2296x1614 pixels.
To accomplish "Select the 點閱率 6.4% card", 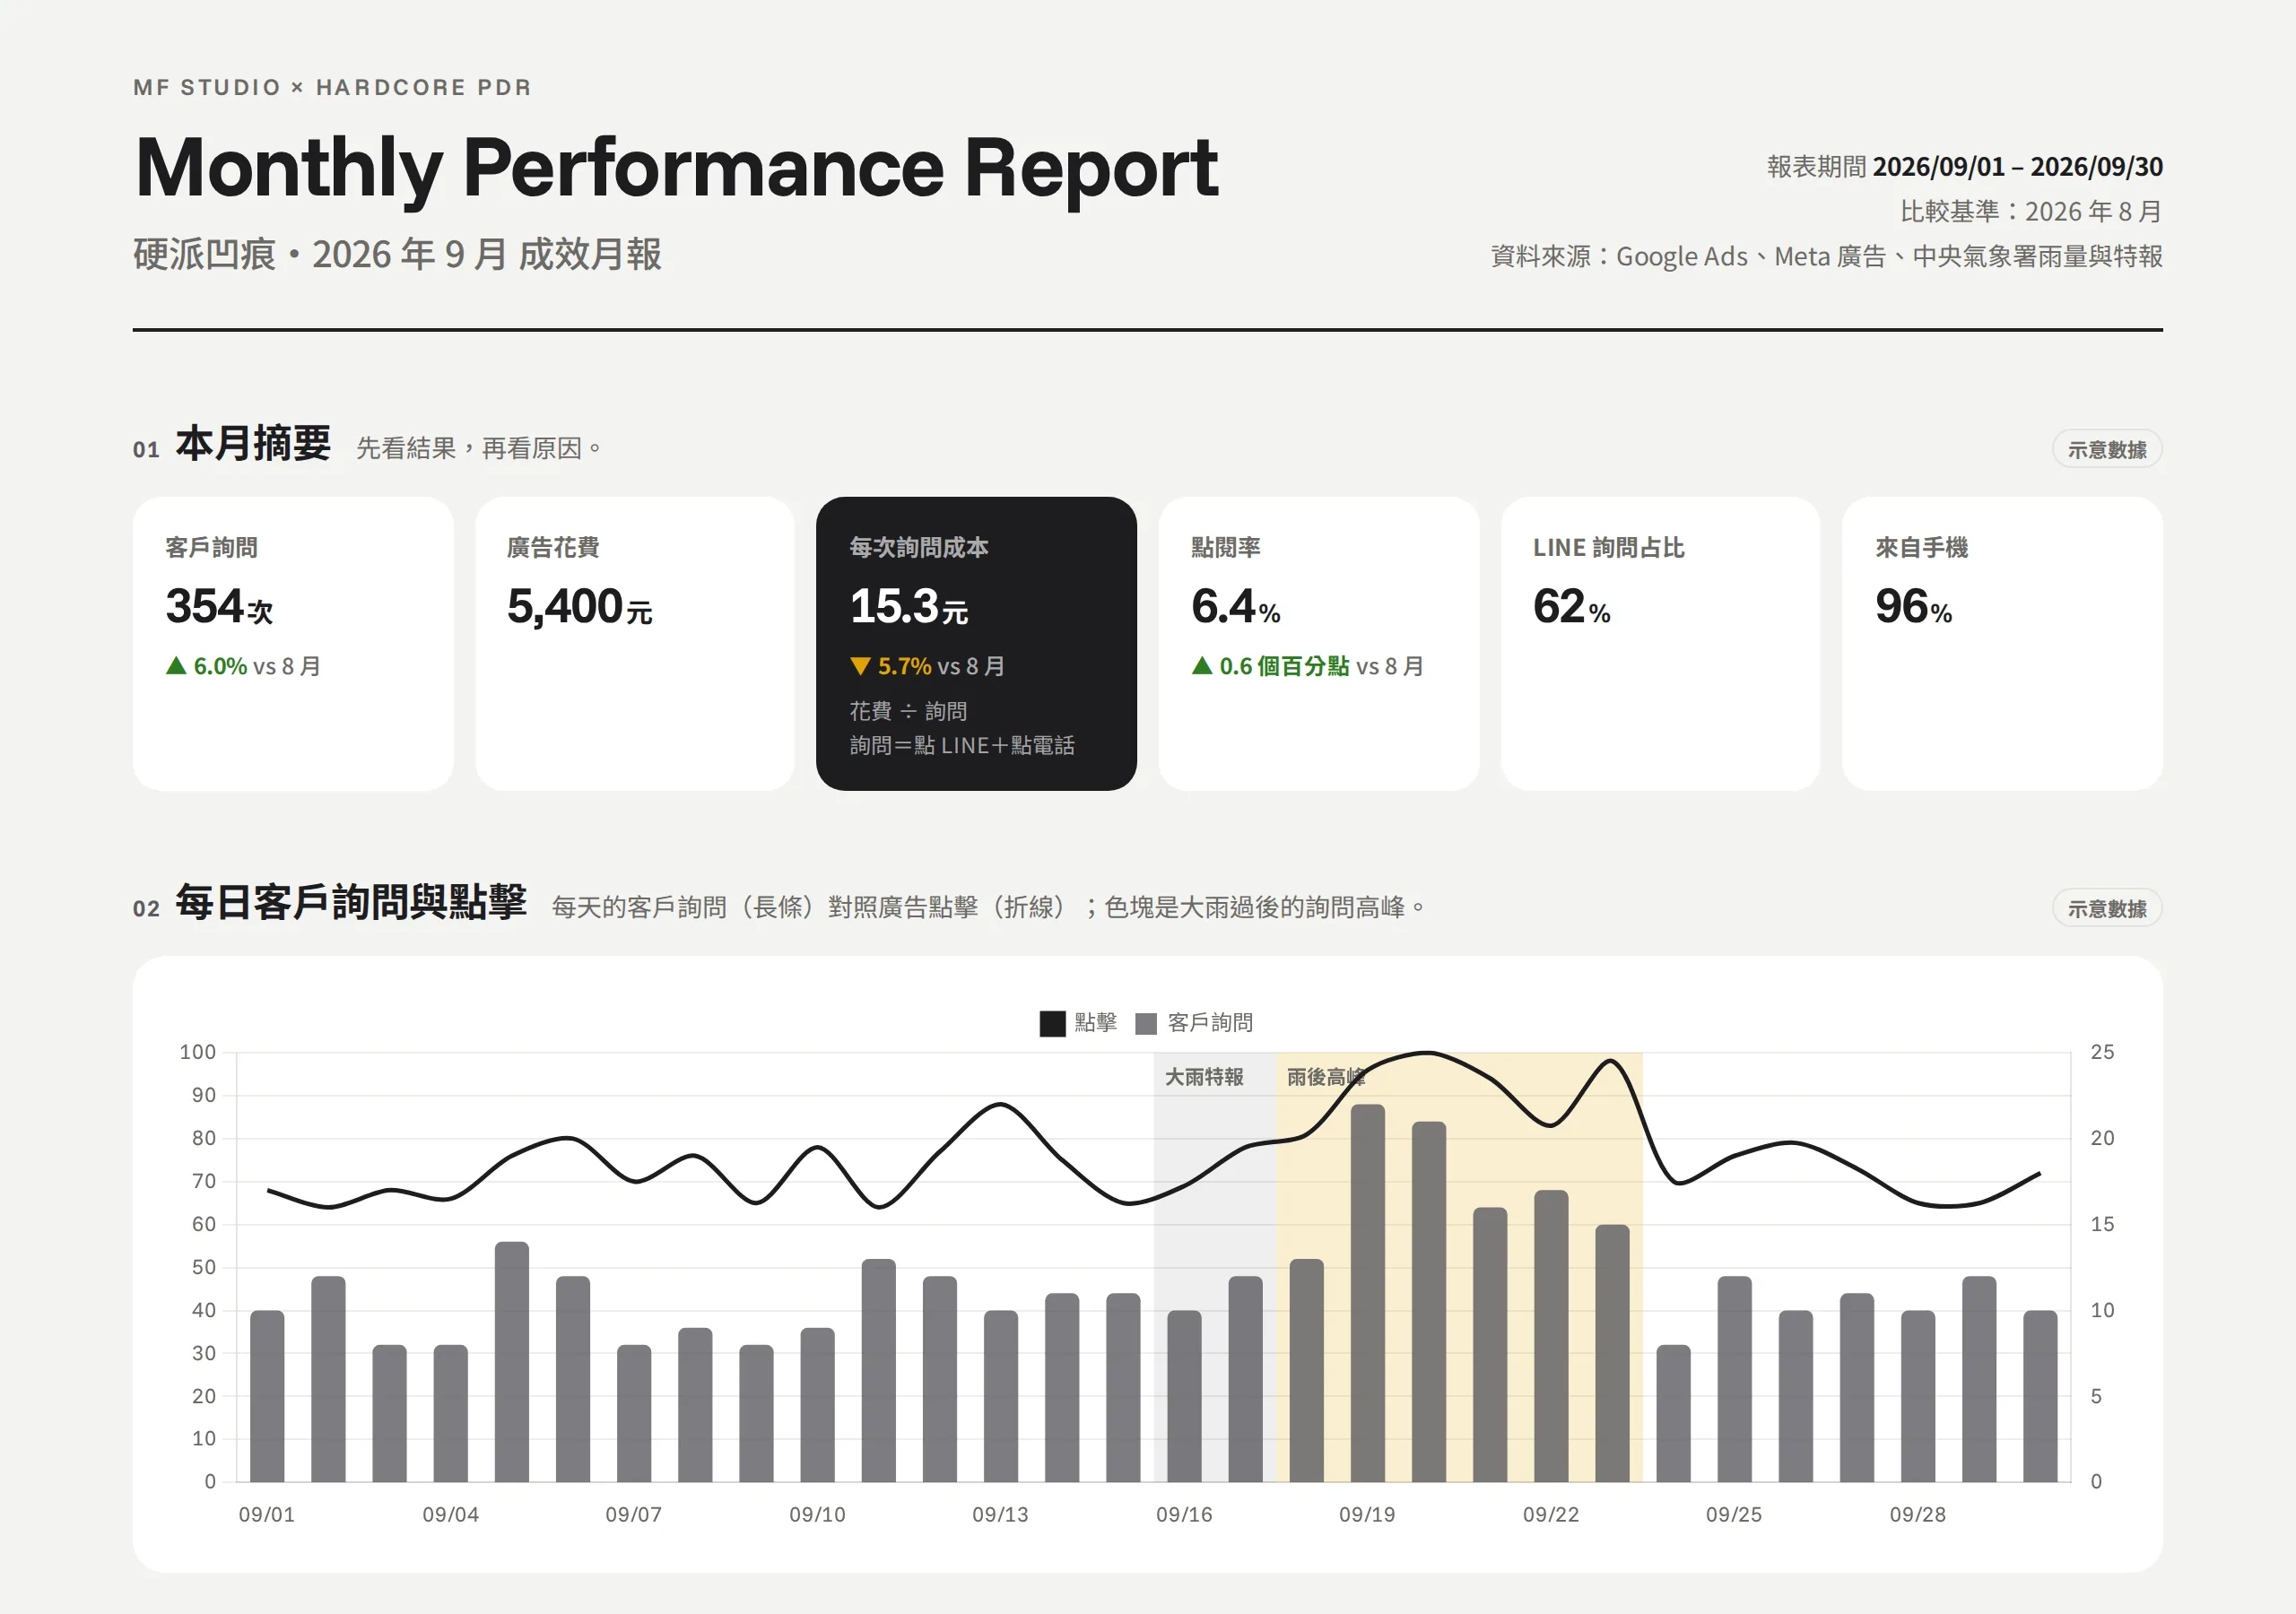I will coord(1319,644).
